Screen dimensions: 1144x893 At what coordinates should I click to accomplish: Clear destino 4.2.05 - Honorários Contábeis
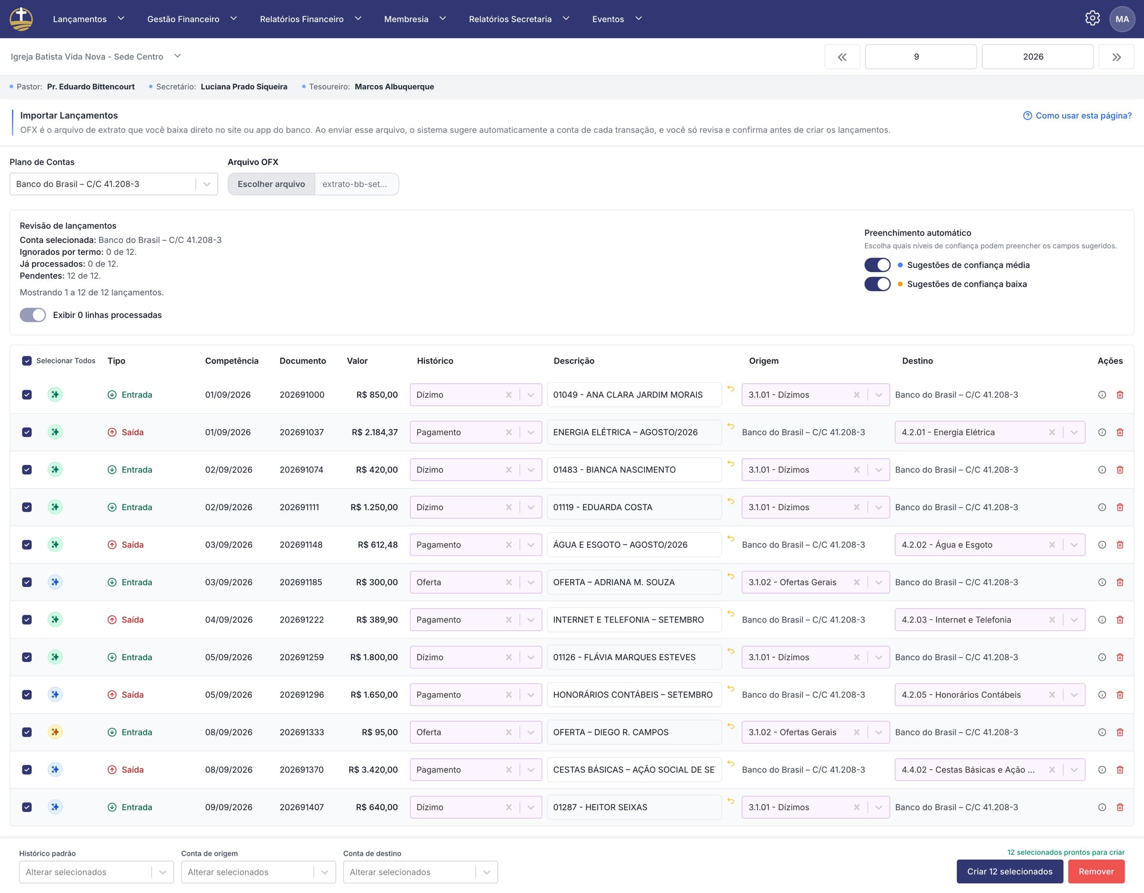(1052, 694)
